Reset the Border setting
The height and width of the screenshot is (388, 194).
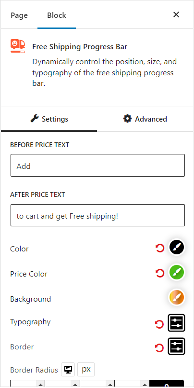[159, 347]
